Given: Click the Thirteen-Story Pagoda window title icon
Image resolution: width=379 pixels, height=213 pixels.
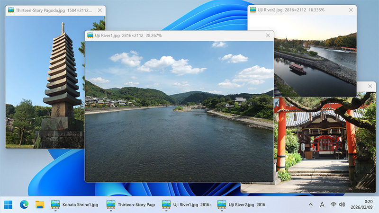Looking at the screenshot, I should [10, 10].
